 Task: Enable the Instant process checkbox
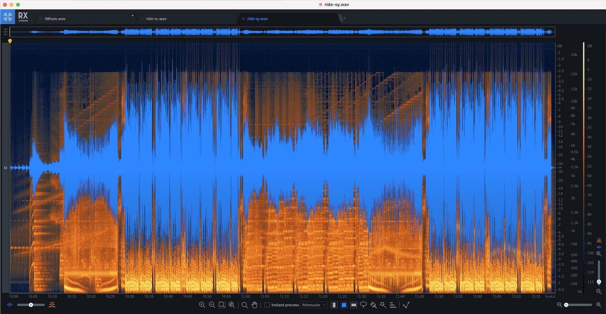[x=267, y=305]
